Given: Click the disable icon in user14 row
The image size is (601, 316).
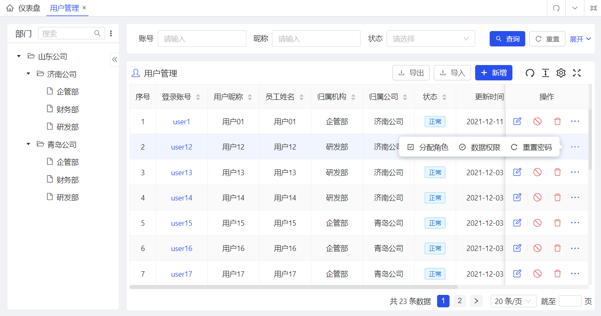Looking at the screenshot, I should pyautogui.click(x=537, y=198).
